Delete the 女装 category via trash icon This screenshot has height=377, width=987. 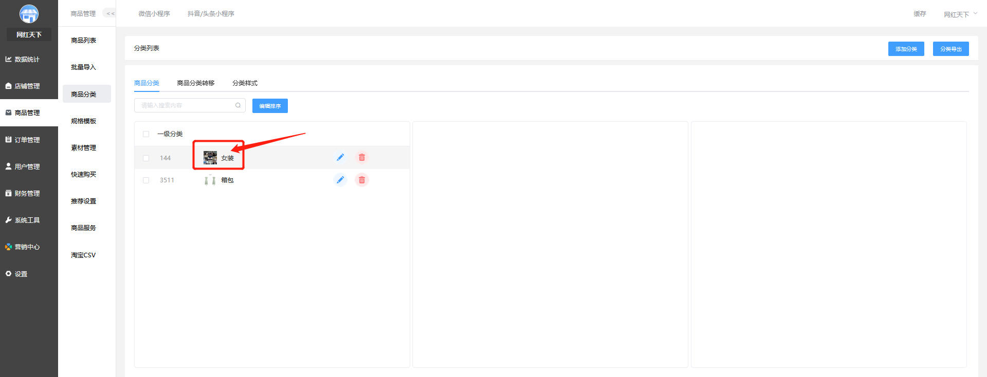click(x=362, y=158)
